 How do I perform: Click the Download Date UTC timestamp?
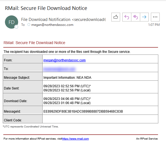click(x=67, y=99)
